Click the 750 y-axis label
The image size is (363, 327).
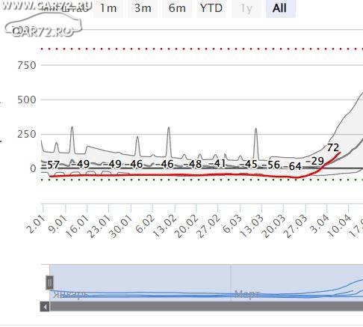click(x=27, y=65)
